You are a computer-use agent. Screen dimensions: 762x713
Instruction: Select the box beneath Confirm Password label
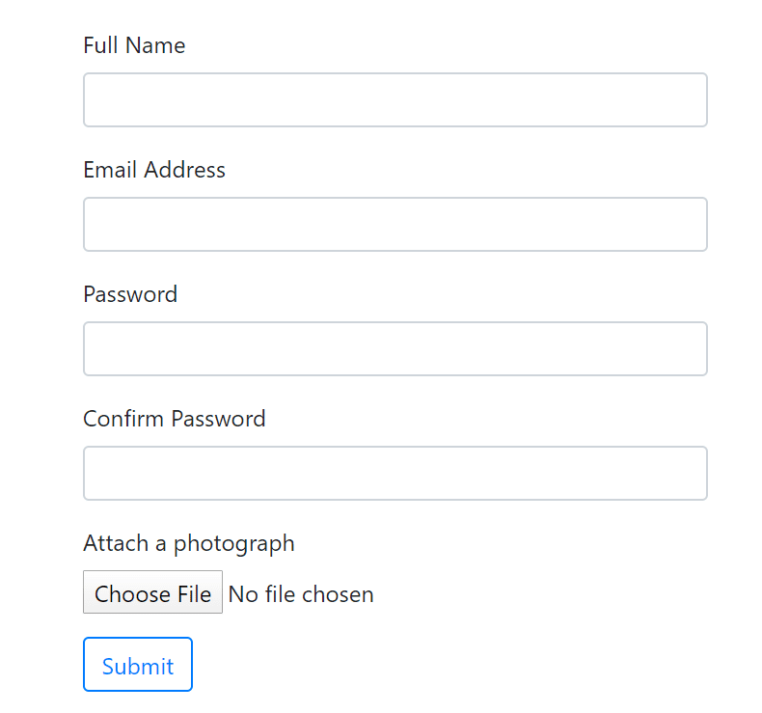pos(395,473)
